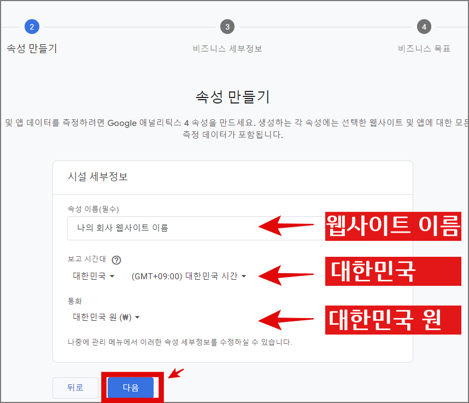Click the small red arrow above the 다음 button
Viewport: 469px width, 403px height.
(176, 372)
